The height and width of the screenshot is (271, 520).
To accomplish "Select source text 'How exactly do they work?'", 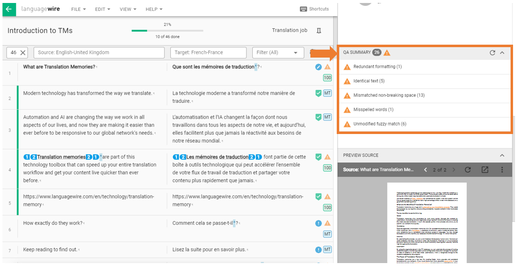I will click(53, 223).
